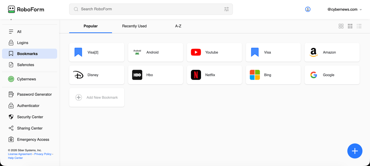Click the magnifier icon in search bar

76,9
